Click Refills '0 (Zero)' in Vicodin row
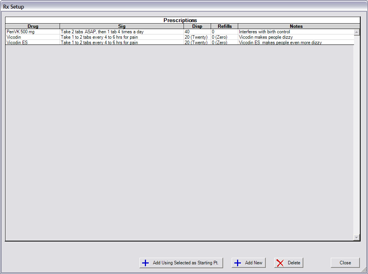The width and height of the screenshot is (368, 274). point(224,37)
